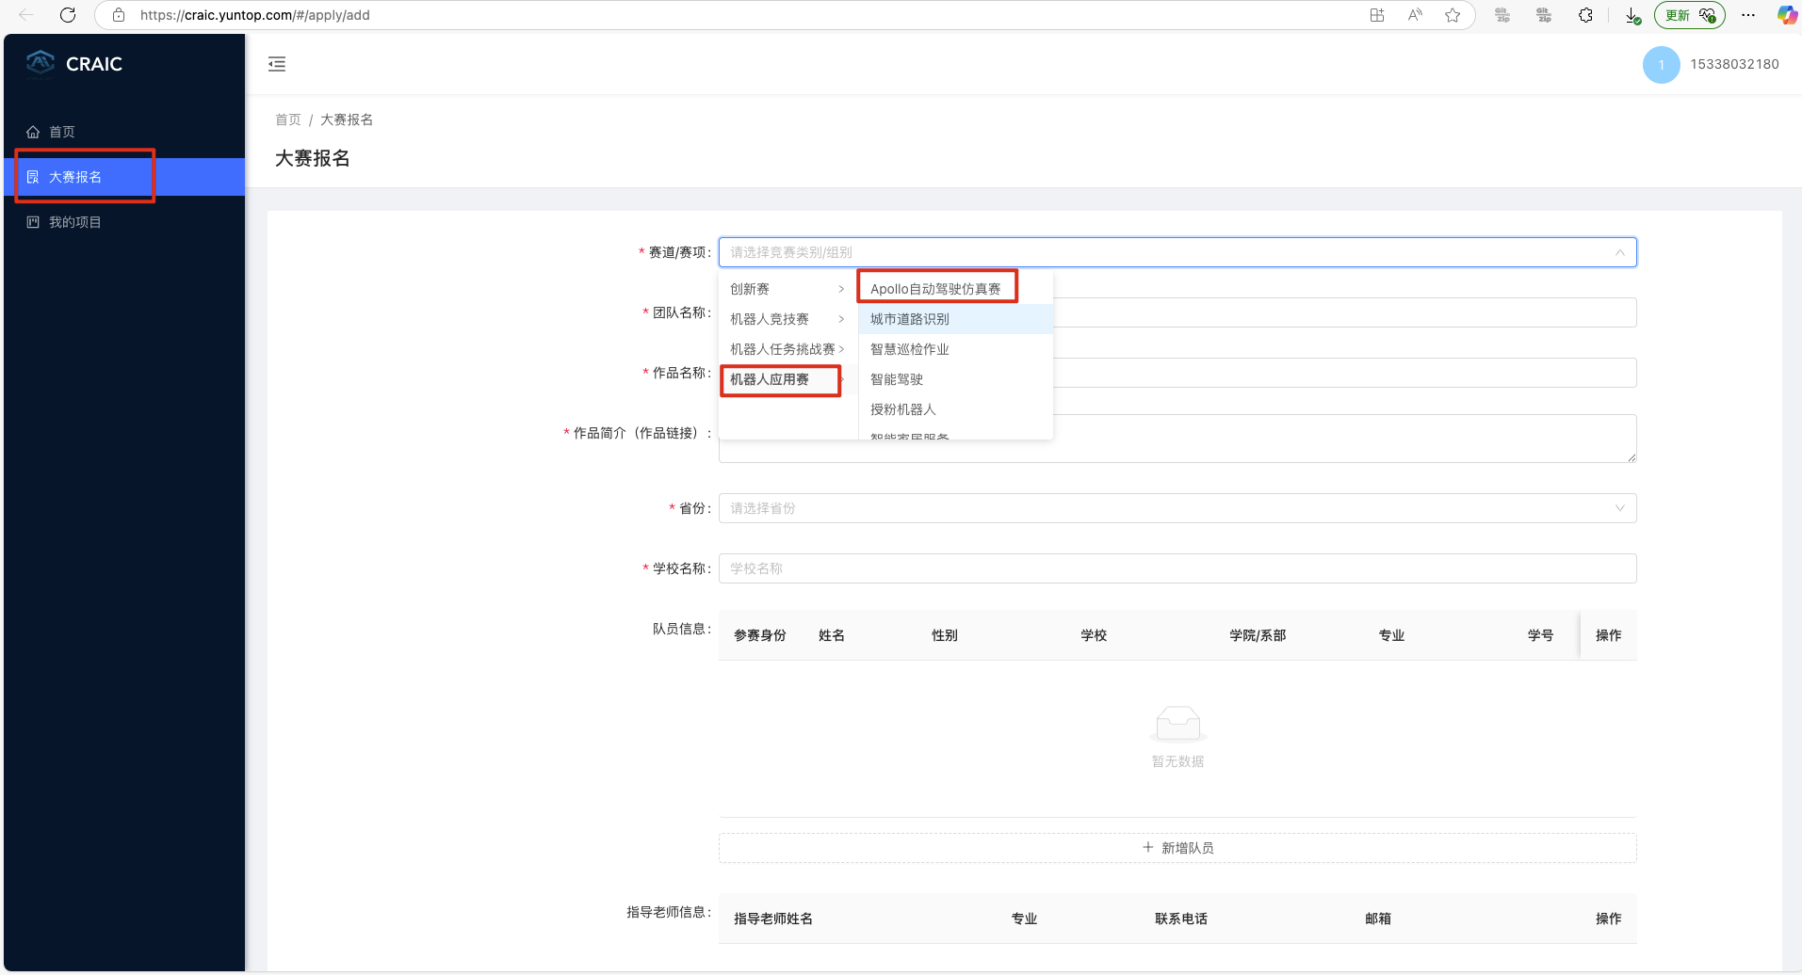Screen dimensions: 1802x975
Task: Click the user avatar circle
Action: [1661, 65]
